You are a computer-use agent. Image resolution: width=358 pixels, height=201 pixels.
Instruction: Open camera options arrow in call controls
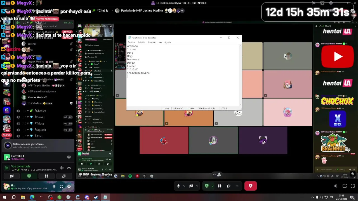[x=197, y=186]
